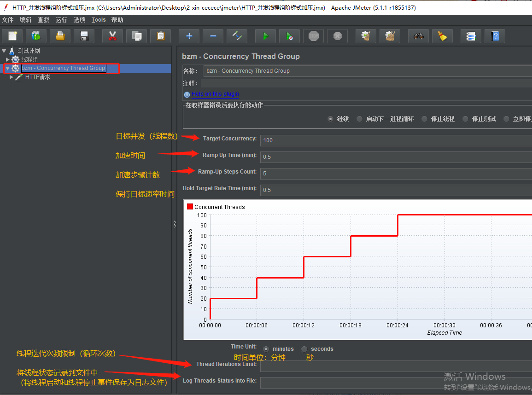Viewport: 532px width, 395px height.
Task: Select the seconds time unit option
Action: point(304,349)
